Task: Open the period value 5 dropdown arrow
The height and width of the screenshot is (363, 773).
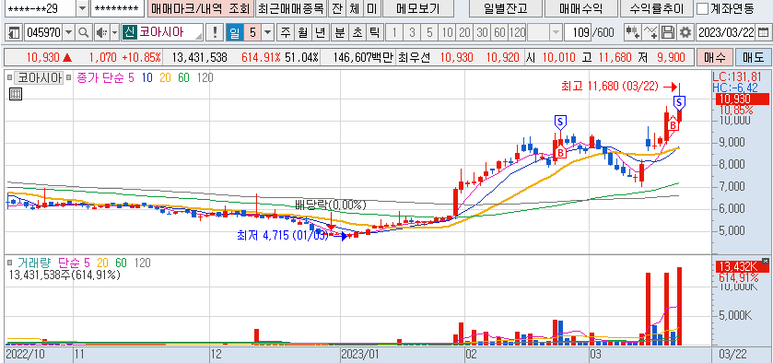Action: [268, 33]
